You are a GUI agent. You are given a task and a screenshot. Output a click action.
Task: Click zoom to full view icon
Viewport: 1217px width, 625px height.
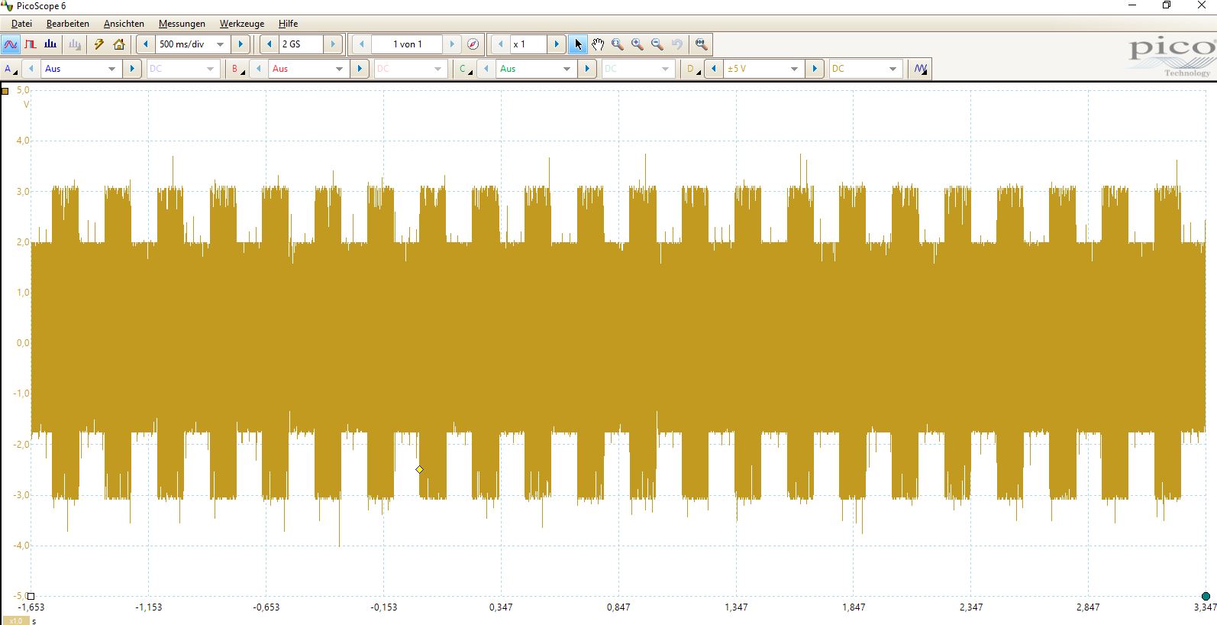pos(702,44)
